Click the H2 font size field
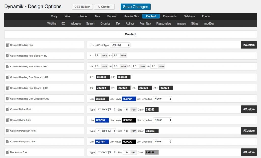Screen dimensions: 261x158 116,55
